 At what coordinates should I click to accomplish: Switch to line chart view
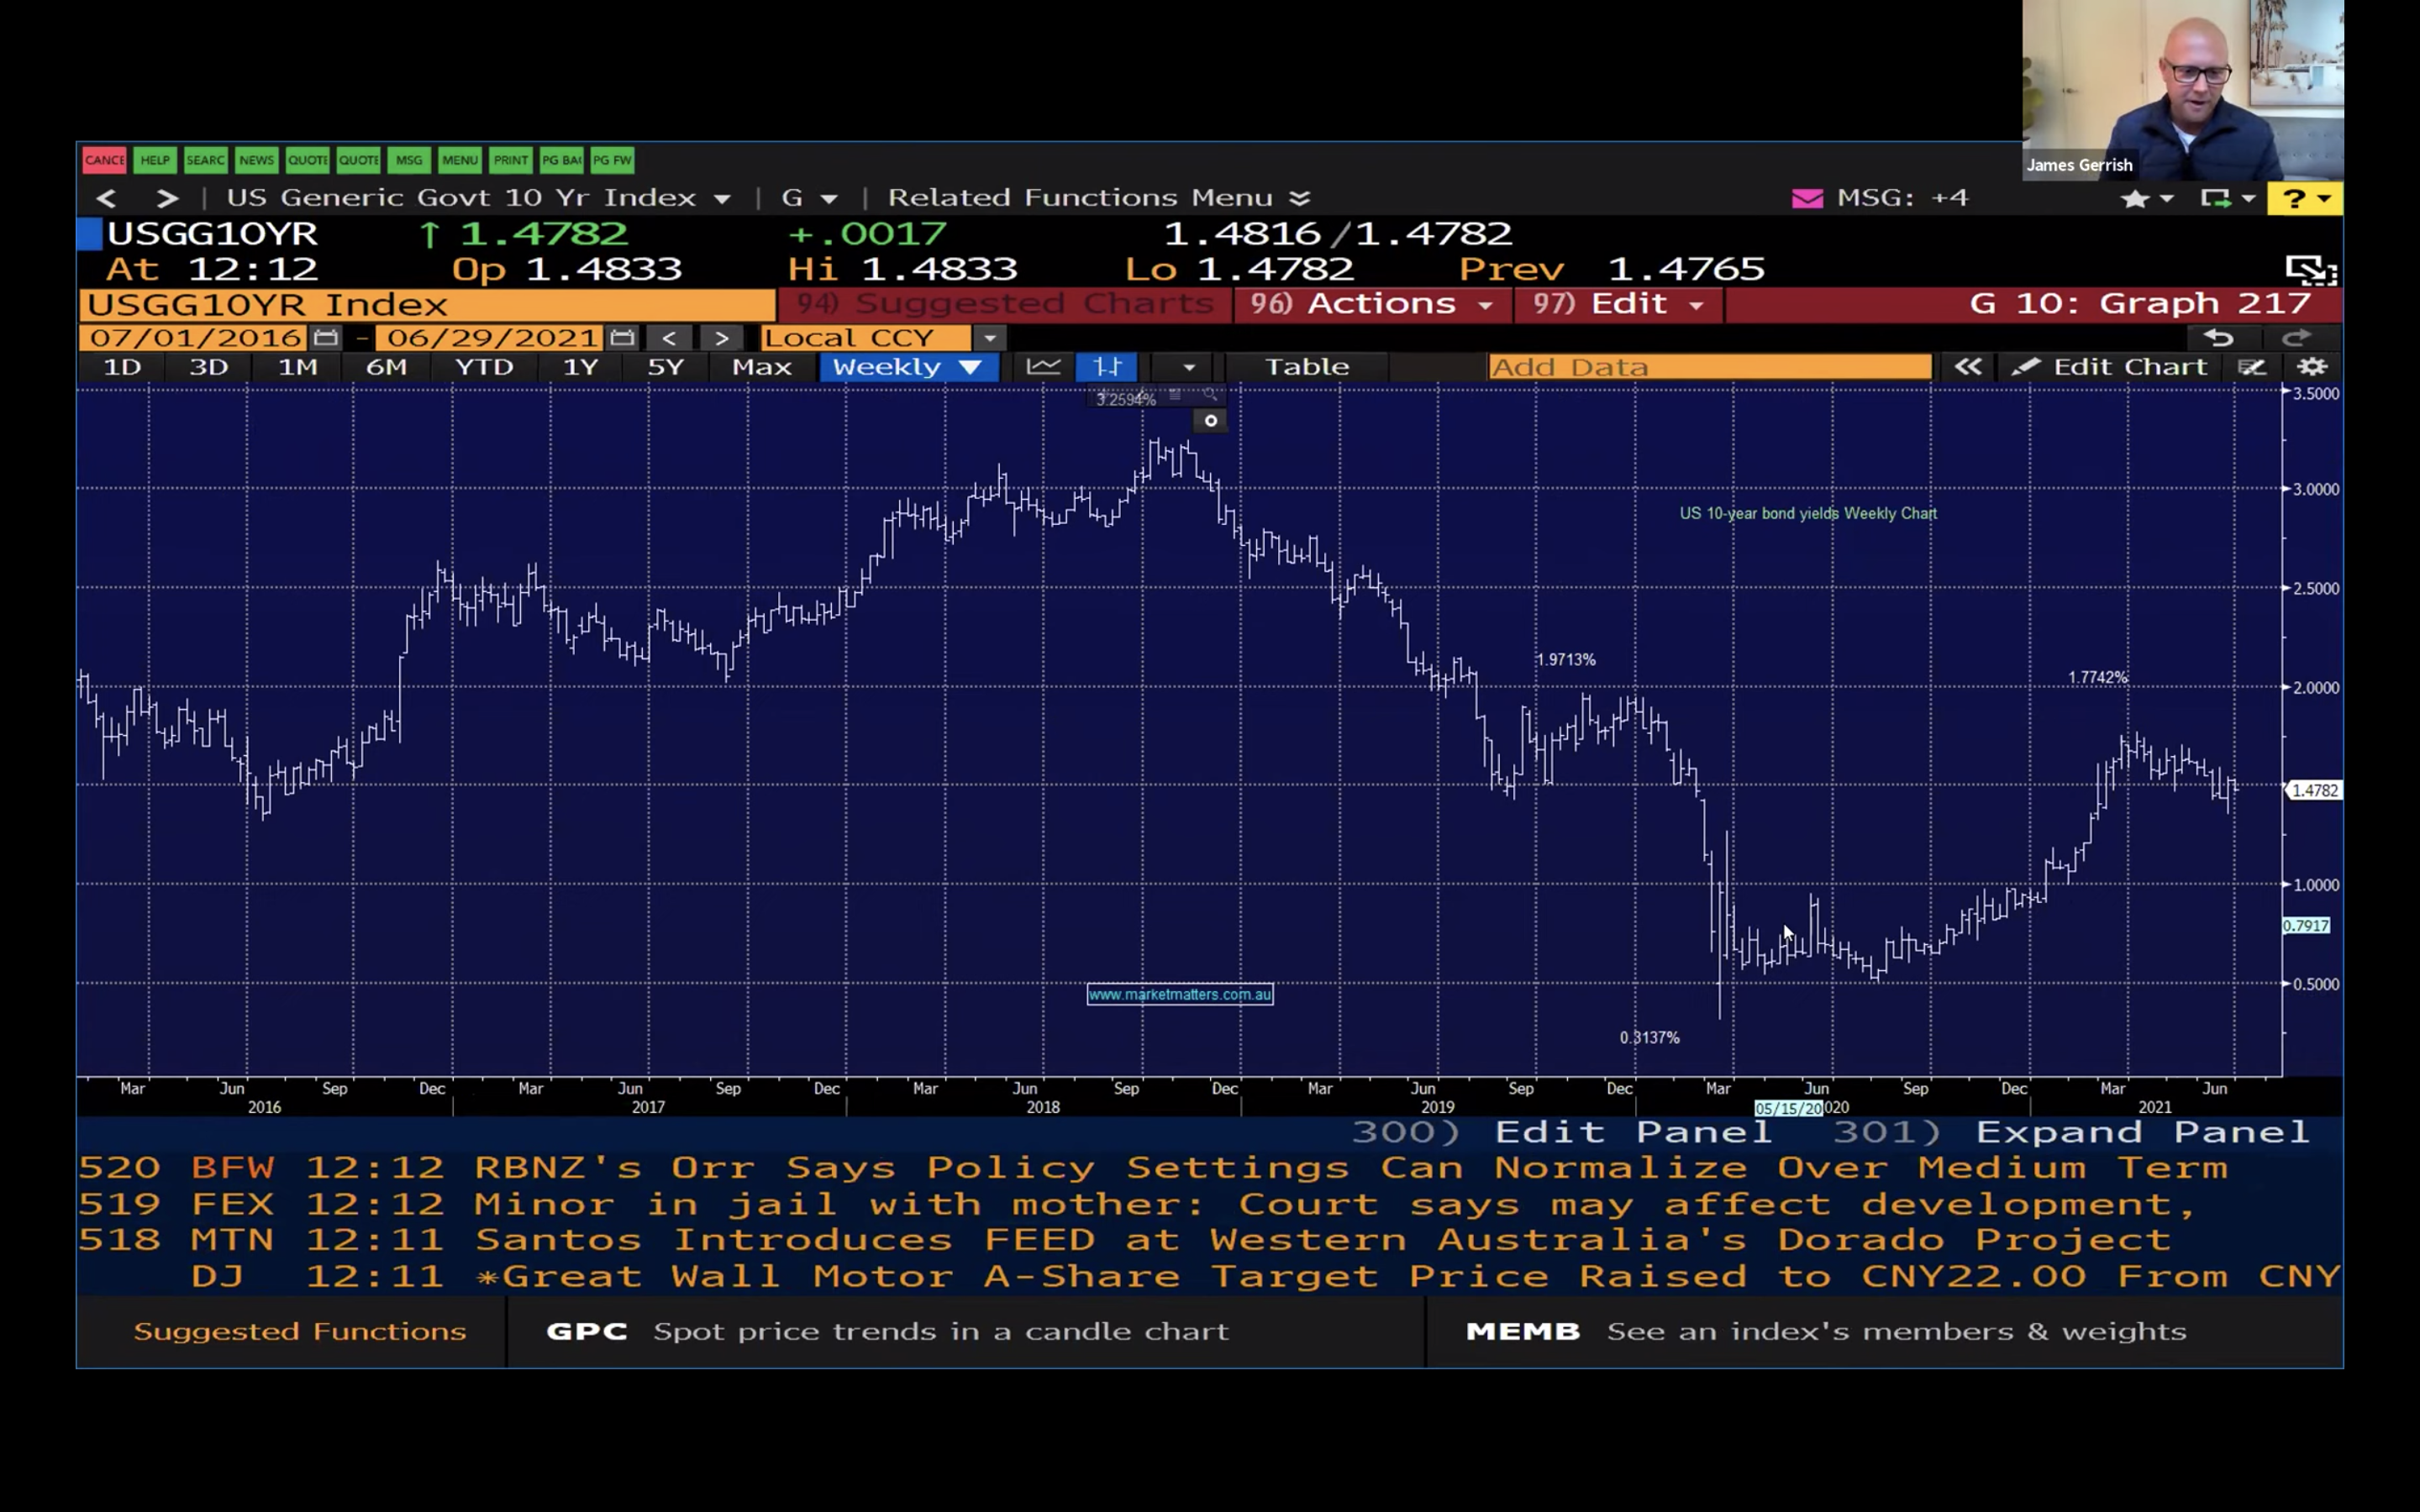[1043, 367]
